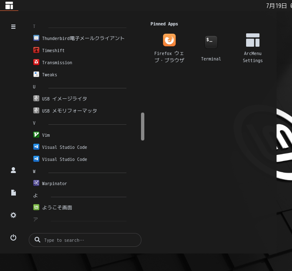Click the Thunderbird mail icon
The image size is (292, 271).
pos(36,38)
